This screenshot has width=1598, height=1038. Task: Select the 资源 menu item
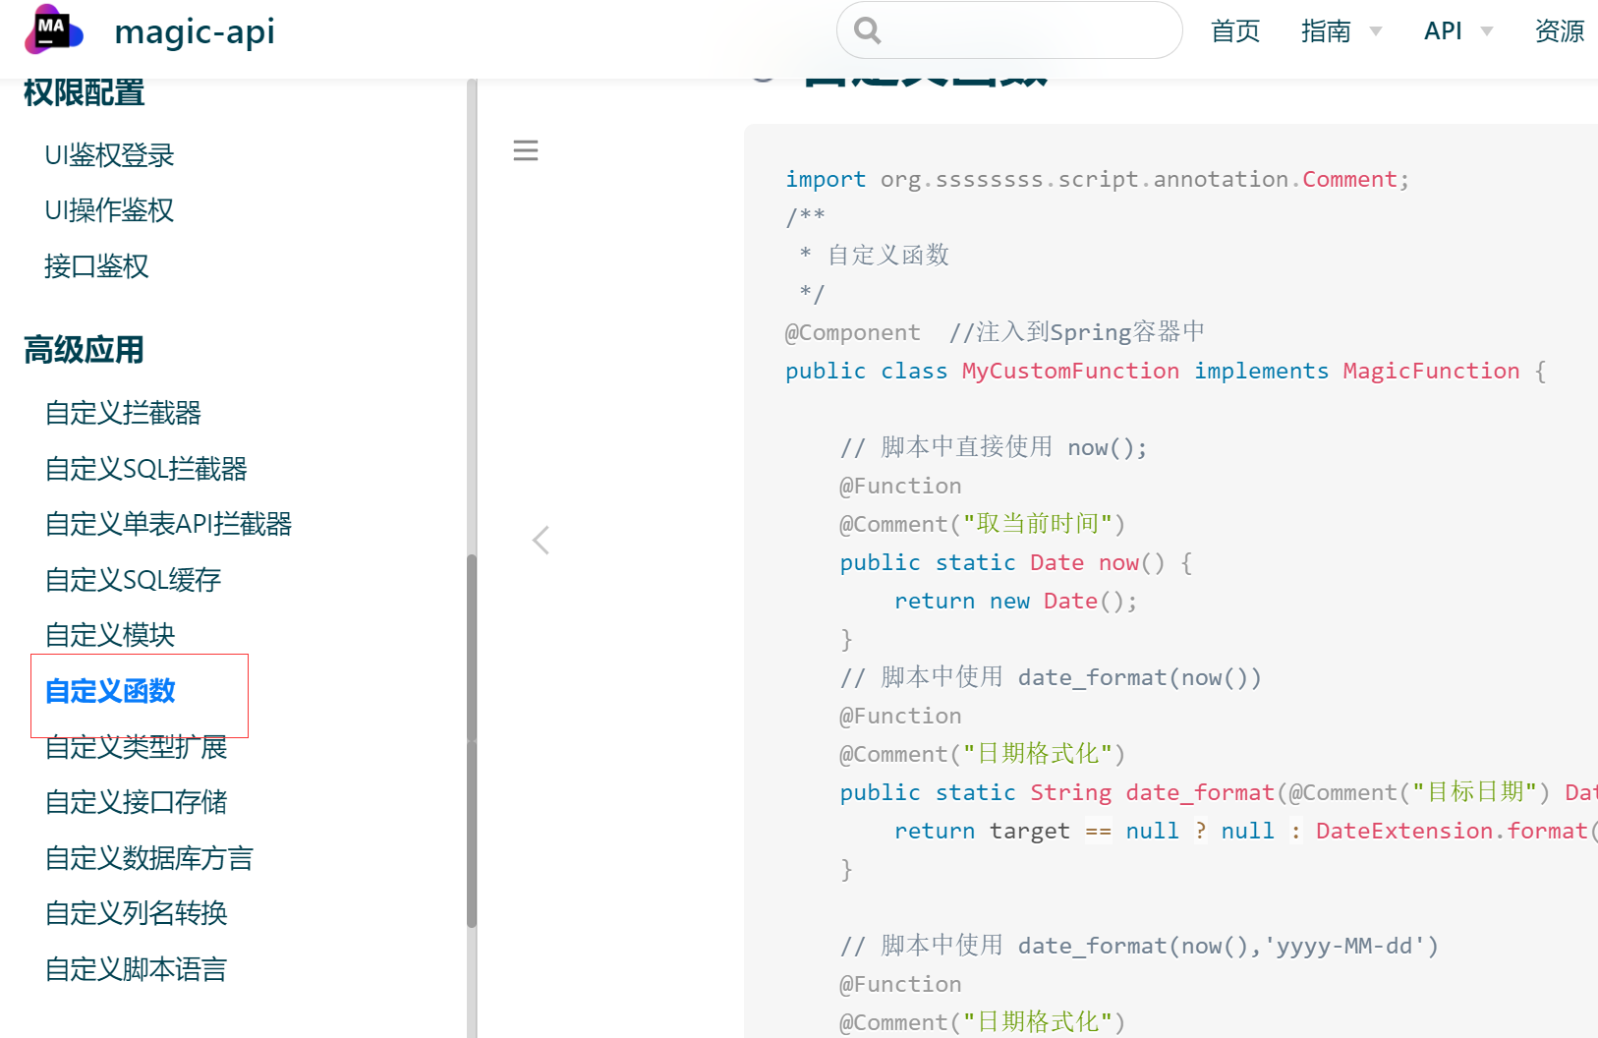pyautogui.click(x=1559, y=30)
